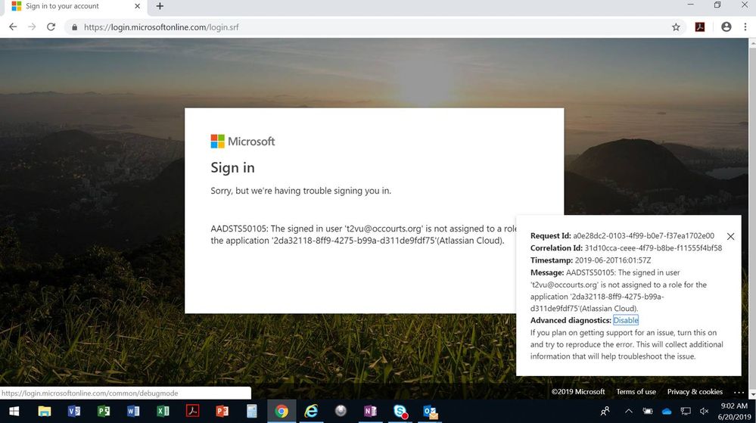Open Outlook from the taskbar
This screenshot has width=756, height=423.
(x=430, y=411)
